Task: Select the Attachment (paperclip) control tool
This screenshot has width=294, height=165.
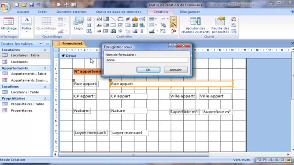Action: (x=142, y=31)
